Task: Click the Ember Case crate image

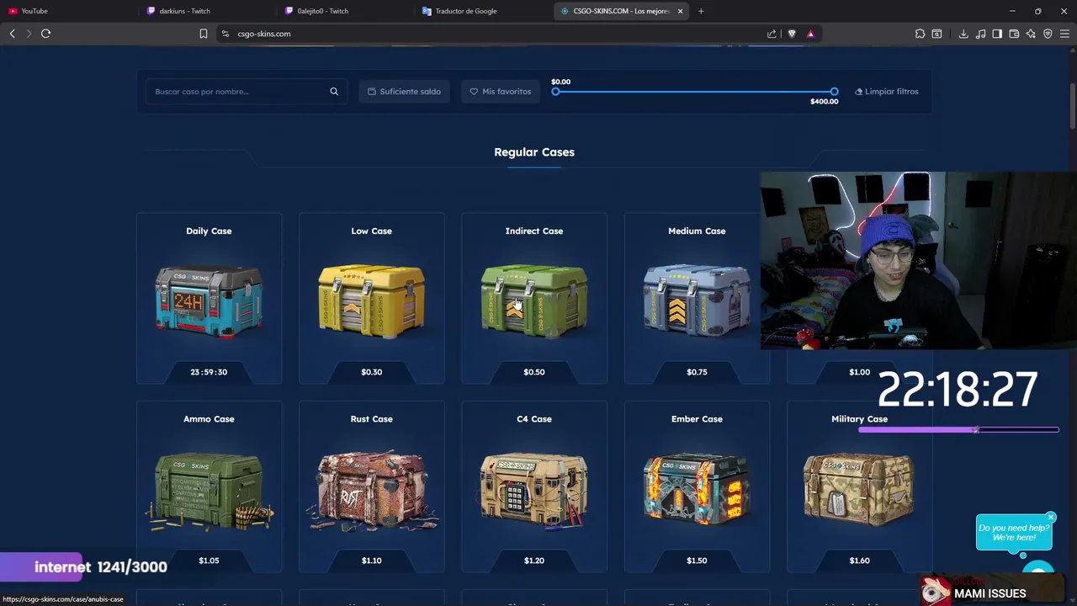Action: (x=697, y=492)
